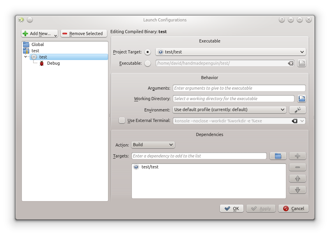Browse project targets with folder icon
Viewport: 330px width, 235px height.
278,156
